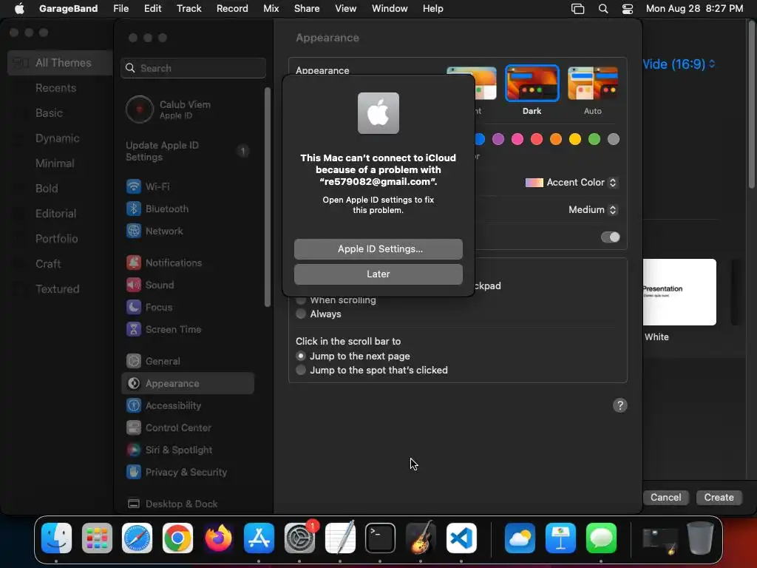Choose the purple accent color

pyautogui.click(x=498, y=139)
